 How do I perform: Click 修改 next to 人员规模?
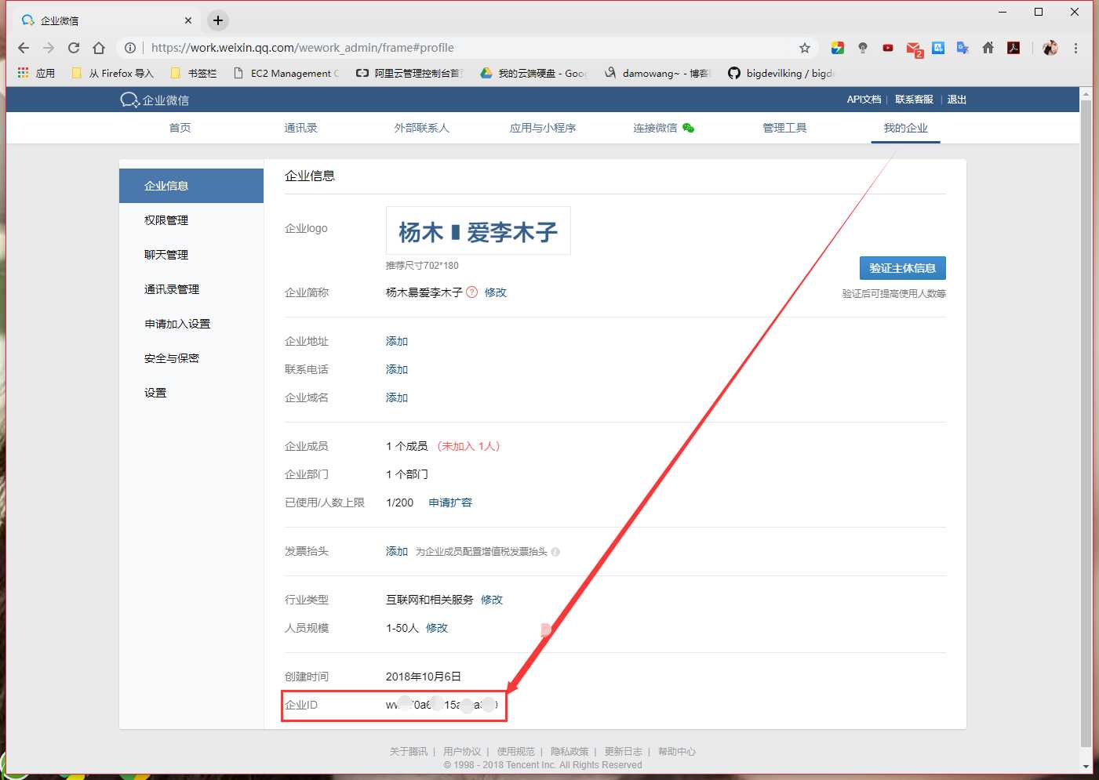point(437,628)
